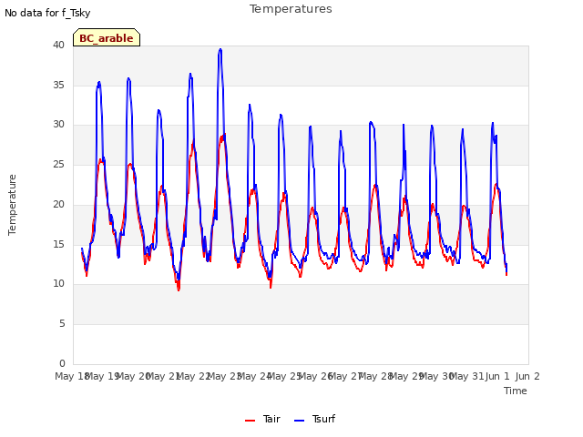Click the y-axis tick value 5
The width and height of the screenshot is (583, 437).
click(62, 324)
